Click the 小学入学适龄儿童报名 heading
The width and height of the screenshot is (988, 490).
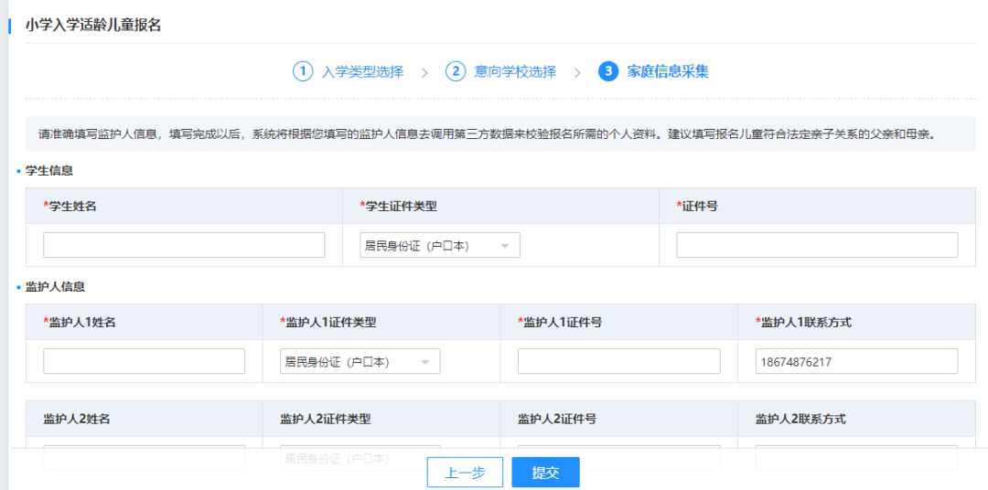[x=93, y=26]
